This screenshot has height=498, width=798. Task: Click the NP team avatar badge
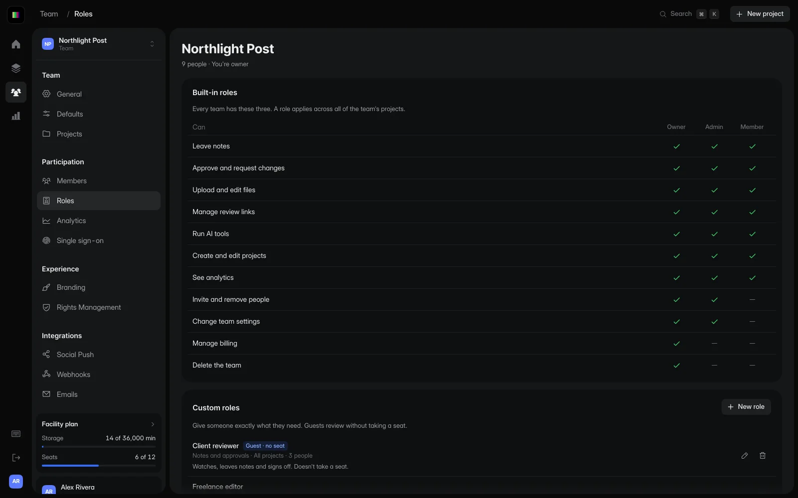[x=48, y=44]
